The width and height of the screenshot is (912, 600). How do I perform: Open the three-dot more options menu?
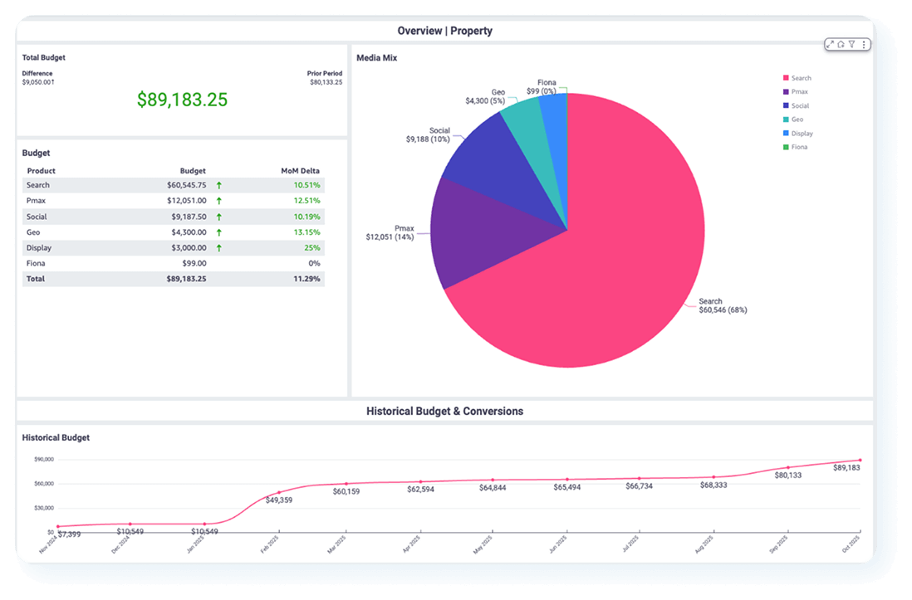coord(863,45)
